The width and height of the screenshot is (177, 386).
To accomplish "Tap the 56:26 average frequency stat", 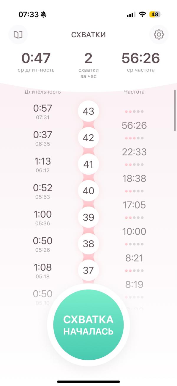I will tap(141, 61).
